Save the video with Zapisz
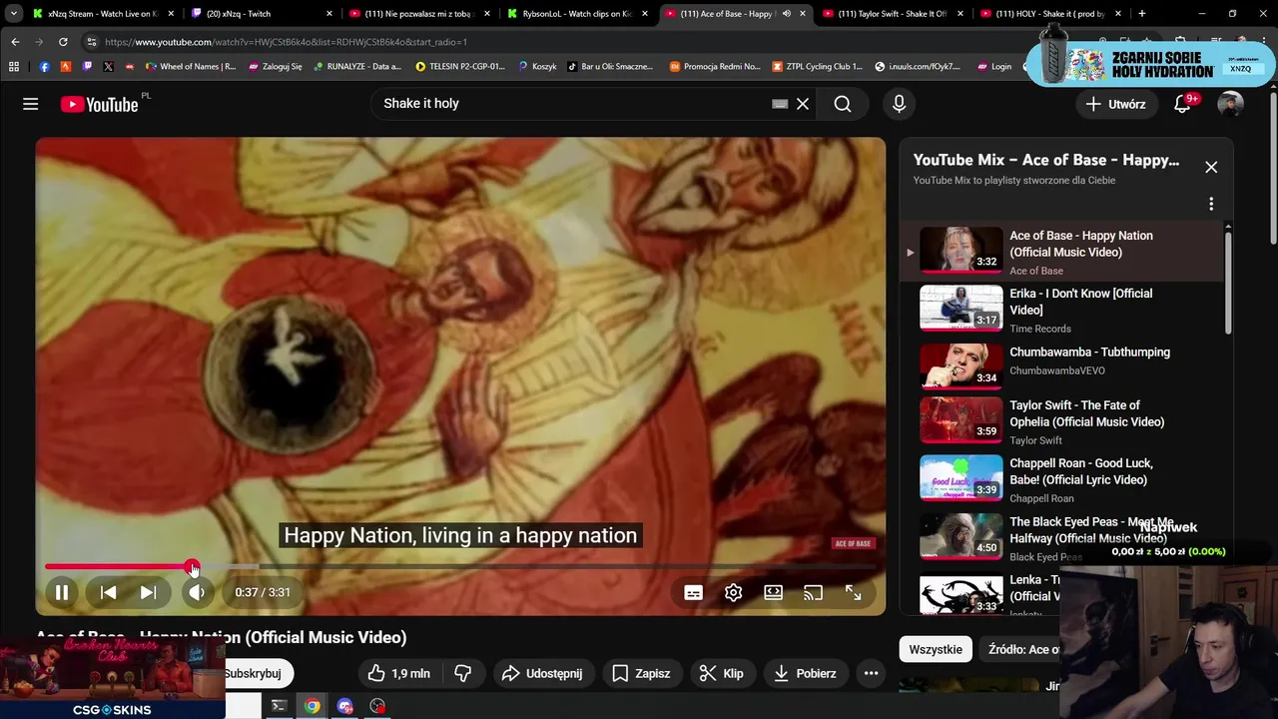 click(641, 673)
